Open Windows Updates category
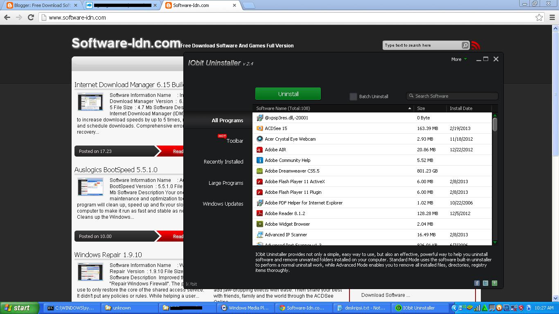 coord(223,204)
